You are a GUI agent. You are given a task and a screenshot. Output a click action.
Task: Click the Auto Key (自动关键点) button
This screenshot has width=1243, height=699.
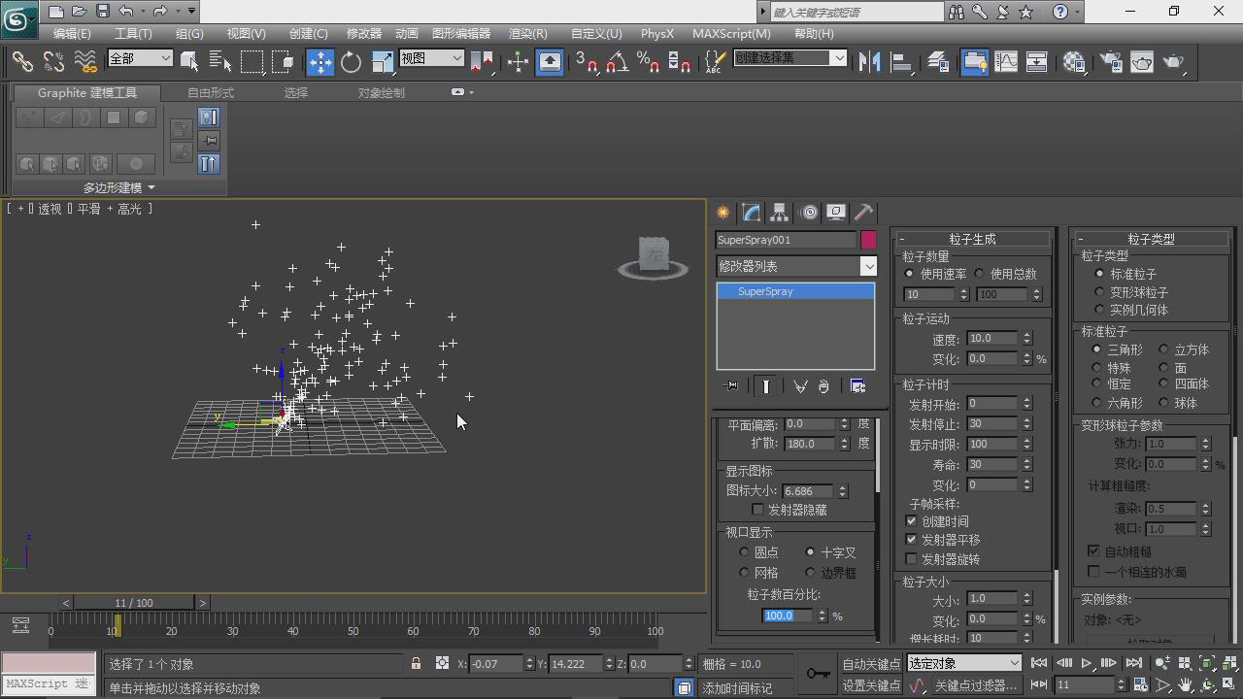pos(871,663)
